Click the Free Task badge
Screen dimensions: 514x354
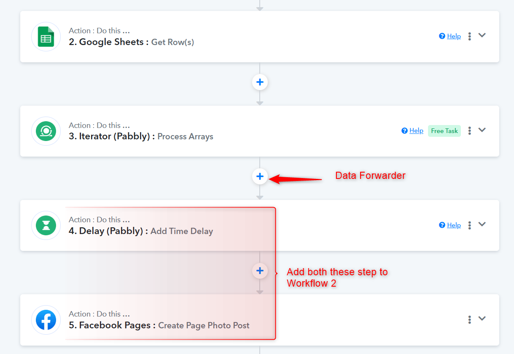444,131
